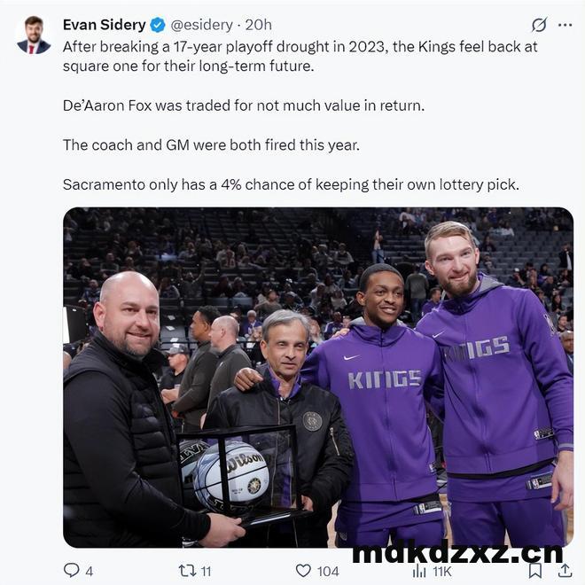Click the Evan Sidery display name
The width and height of the screenshot is (585, 585).
point(104,25)
